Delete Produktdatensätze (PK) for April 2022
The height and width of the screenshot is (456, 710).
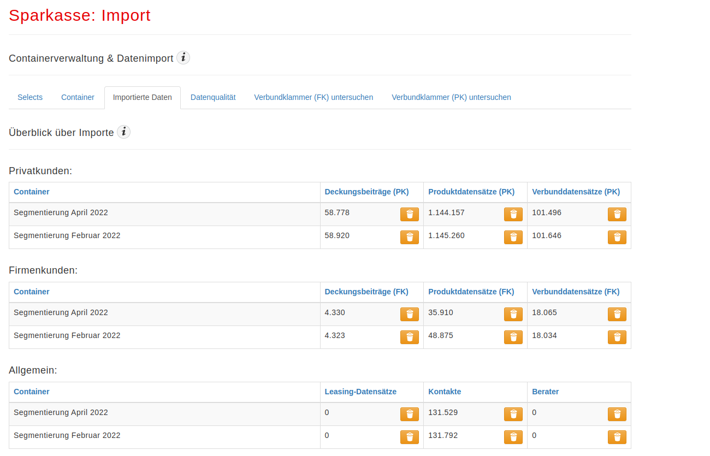point(513,214)
